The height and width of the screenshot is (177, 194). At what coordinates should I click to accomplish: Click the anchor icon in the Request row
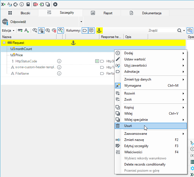(73, 43)
